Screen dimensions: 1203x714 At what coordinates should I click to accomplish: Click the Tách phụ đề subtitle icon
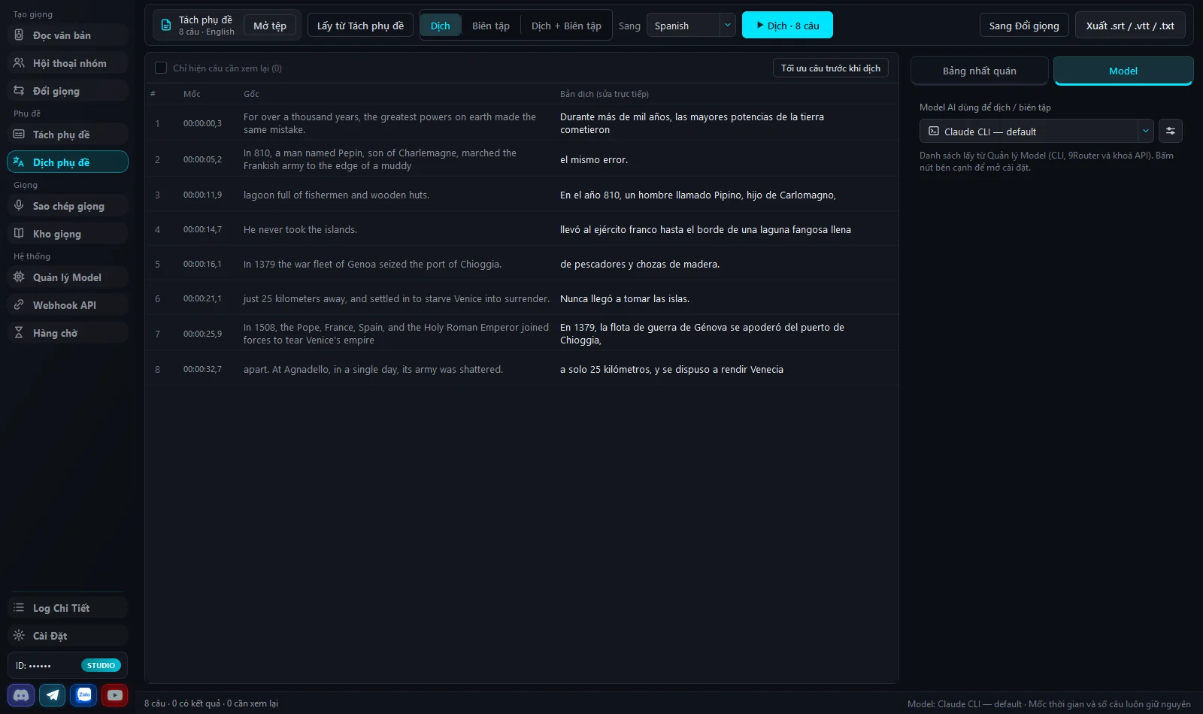click(19, 134)
